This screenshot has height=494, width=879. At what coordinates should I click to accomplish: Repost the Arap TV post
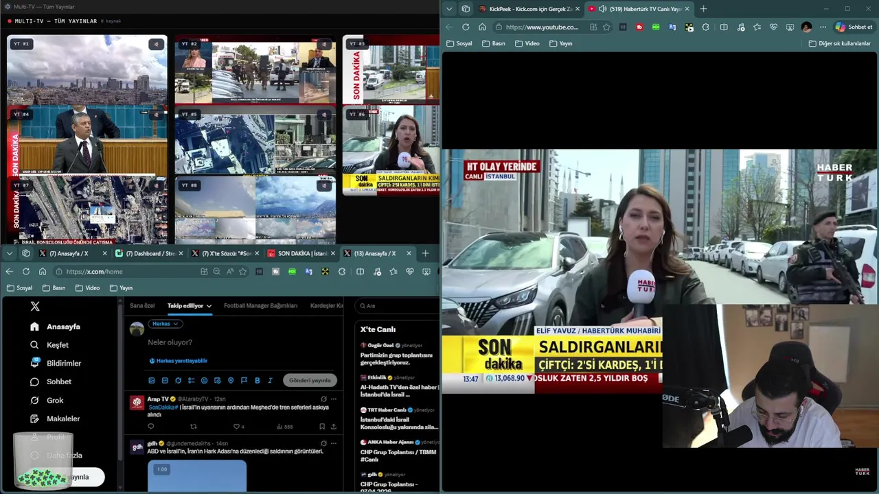pyautogui.click(x=193, y=427)
